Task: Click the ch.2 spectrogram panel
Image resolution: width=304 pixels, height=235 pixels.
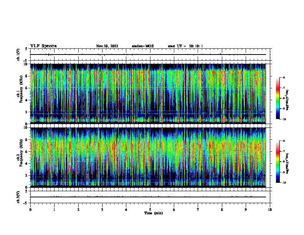Action: (148, 157)
